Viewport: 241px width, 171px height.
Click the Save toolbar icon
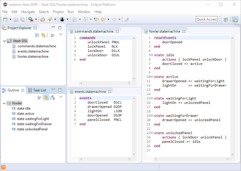coord(16,19)
